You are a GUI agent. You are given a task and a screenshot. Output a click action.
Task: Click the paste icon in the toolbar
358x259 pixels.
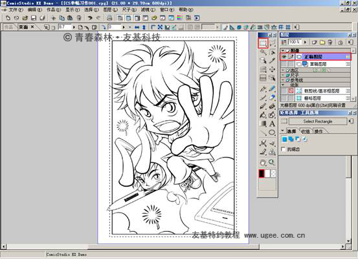[70, 18]
